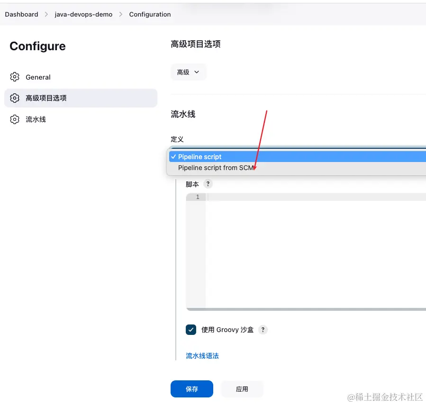Open 流水线语法 link

pos(202,356)
